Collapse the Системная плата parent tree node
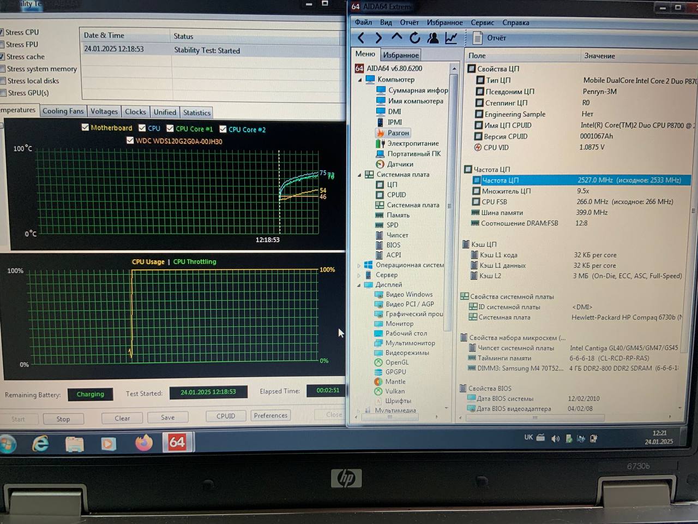 (359, 175)
